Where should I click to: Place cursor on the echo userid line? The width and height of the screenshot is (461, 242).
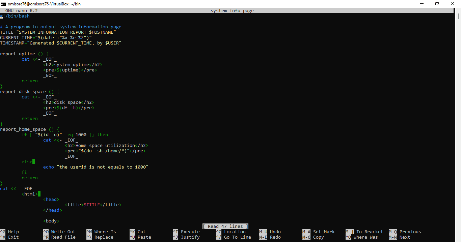[96, 167]
